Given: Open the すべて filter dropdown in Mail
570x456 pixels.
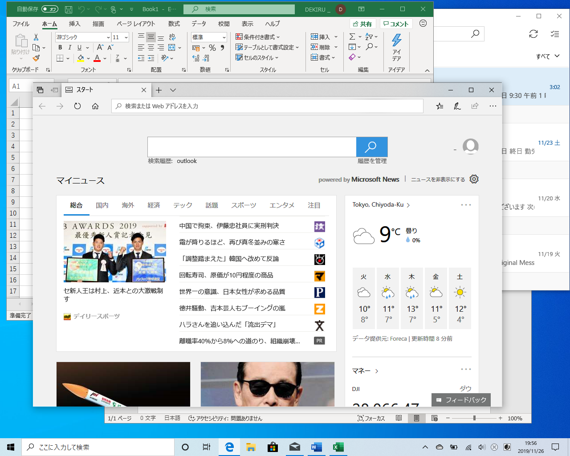Looking at the screenshot, I should pos(547,57).
